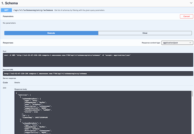
Task: Click the Request URL text box
Action: point(97,73)
